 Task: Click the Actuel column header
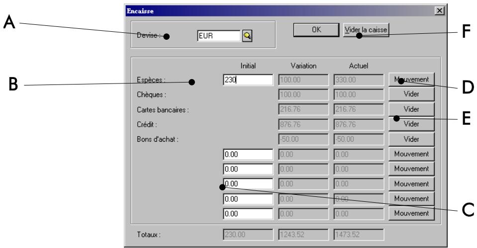(359, 66)
